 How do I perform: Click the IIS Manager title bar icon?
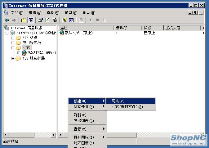pos(6,6)
